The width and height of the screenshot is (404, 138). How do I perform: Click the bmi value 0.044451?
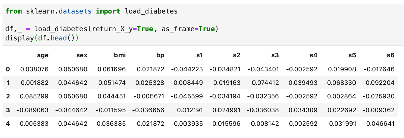(111, 96)
